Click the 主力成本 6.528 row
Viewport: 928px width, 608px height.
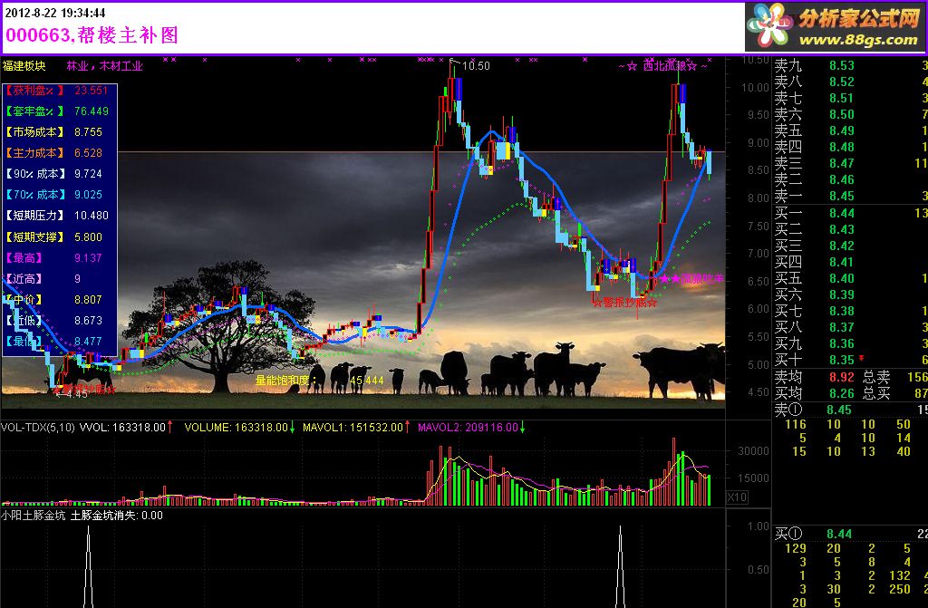53,153
